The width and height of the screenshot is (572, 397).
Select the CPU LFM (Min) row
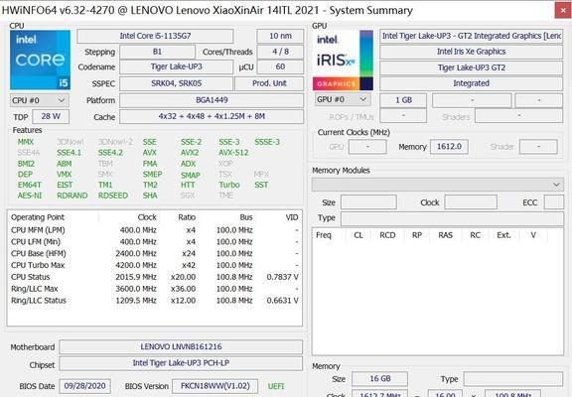[155, 242]
